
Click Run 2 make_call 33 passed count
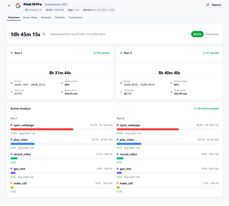click(119, 192)
